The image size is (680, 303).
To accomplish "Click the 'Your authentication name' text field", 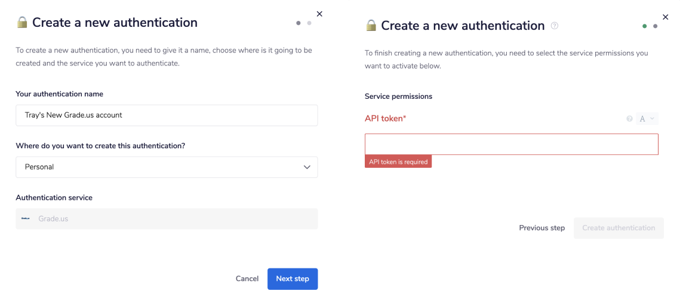I will 167,115.
